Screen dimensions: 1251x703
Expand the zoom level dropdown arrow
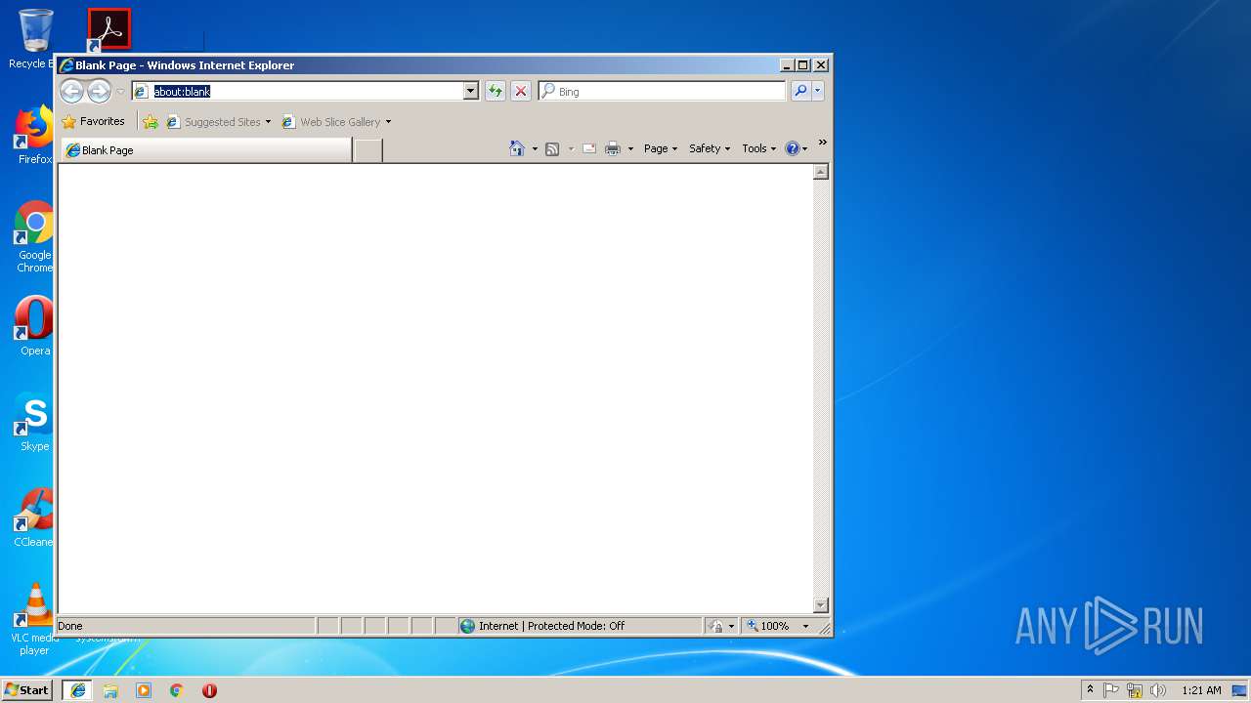805,626
